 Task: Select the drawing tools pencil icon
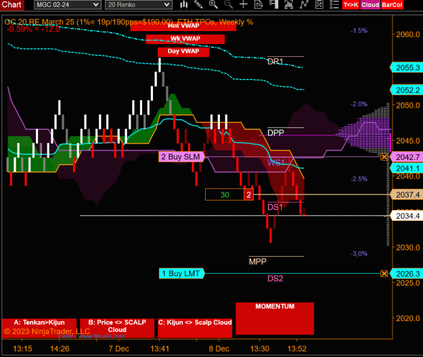[198, 5]
